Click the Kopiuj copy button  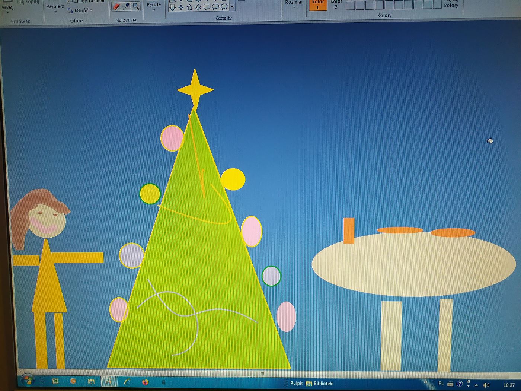[x=29, y=2]
